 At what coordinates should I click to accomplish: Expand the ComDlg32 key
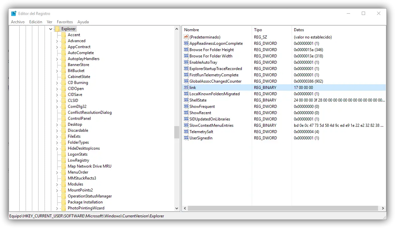click(x=57, y=107)
